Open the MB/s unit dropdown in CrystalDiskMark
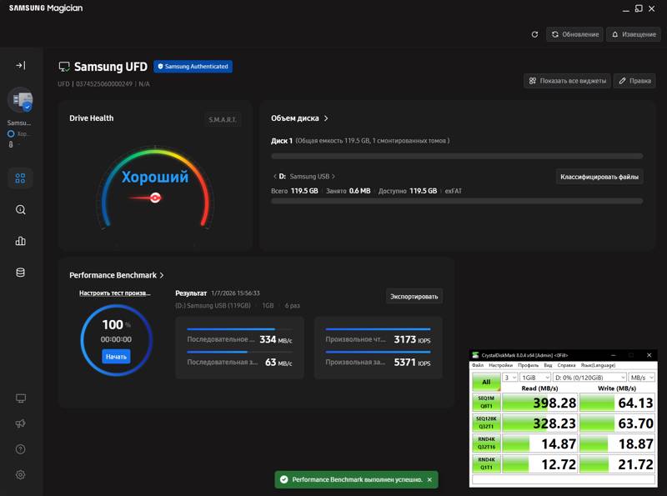The width and height of the screenshot is (667, 496). tap(641, 378)
